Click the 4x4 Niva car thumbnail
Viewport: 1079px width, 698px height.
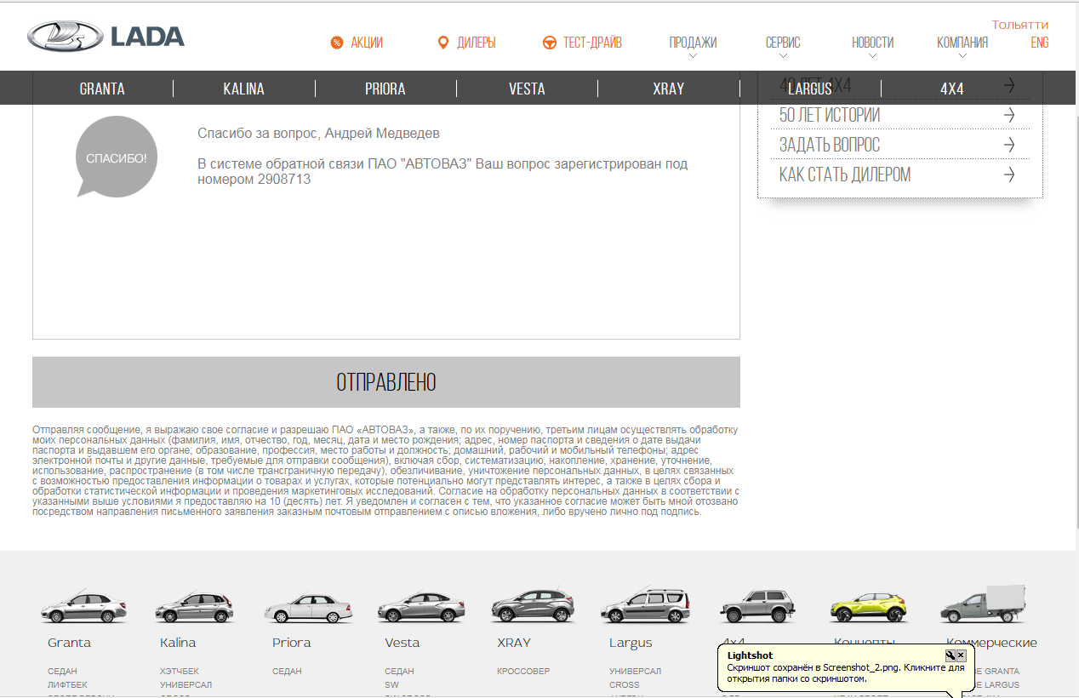(759, 606)
